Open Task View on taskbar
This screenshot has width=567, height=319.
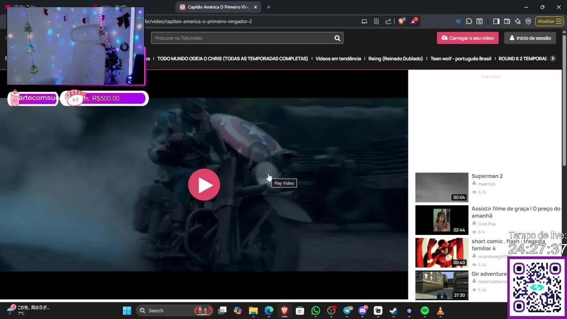(x=222, y=311)
